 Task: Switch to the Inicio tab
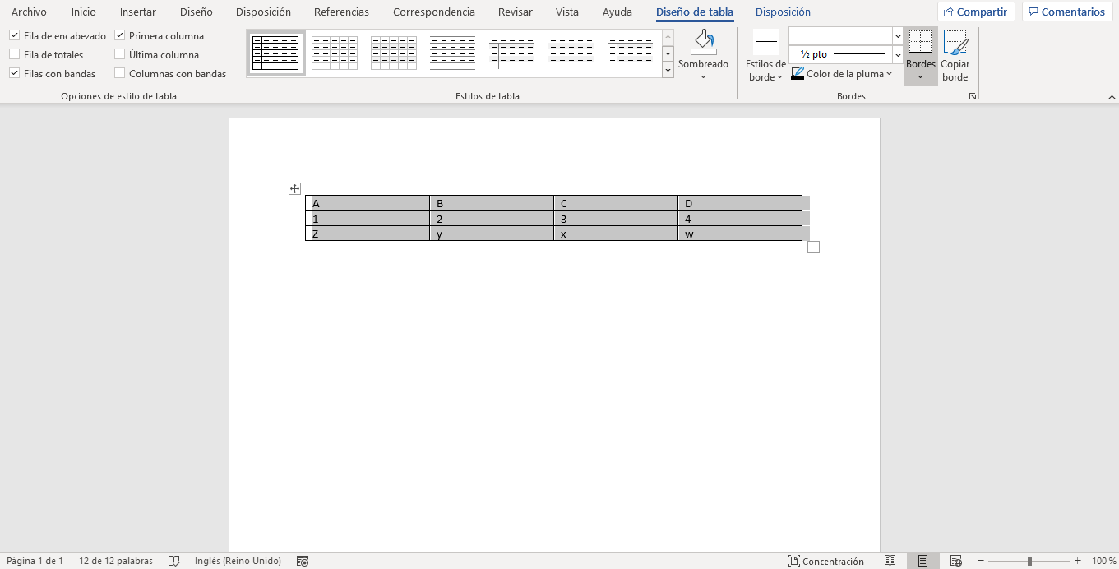point(83,12)
